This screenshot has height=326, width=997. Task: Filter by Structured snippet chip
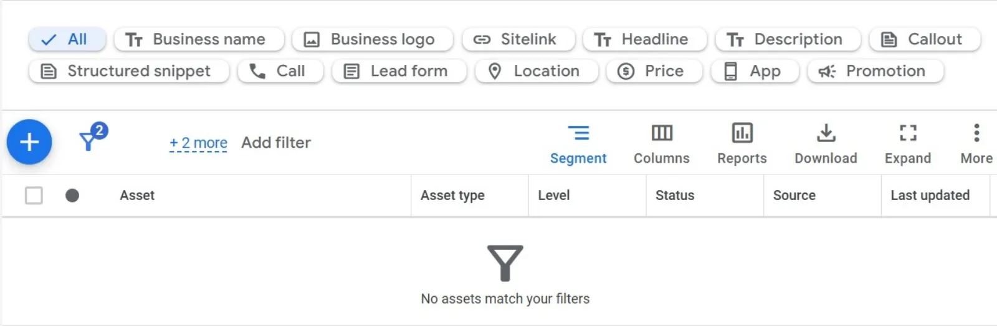129,71
